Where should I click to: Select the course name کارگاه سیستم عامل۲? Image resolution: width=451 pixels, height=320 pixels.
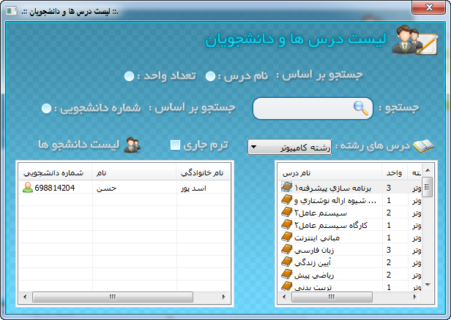pyautogui.click(x=331, y=226)
